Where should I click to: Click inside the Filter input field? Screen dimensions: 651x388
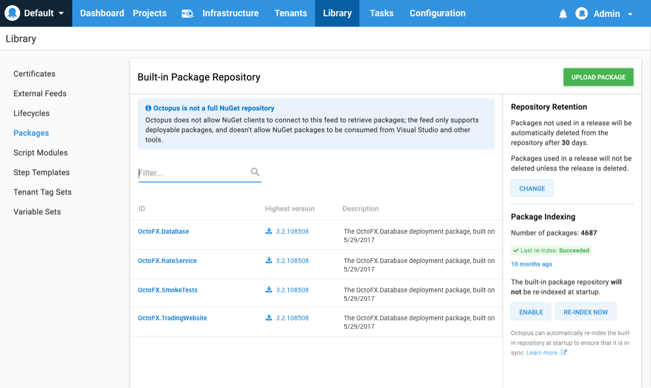[189, 172]
